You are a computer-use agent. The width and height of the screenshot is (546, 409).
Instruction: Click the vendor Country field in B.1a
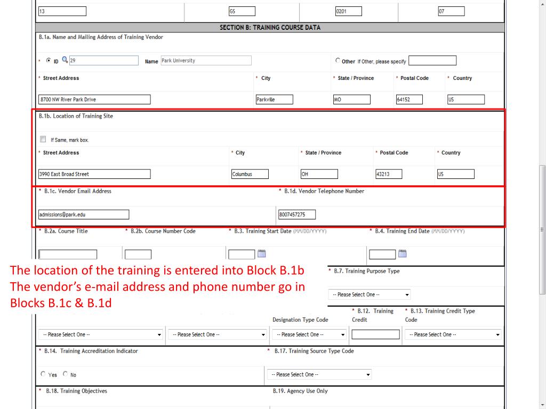[466, 100]
